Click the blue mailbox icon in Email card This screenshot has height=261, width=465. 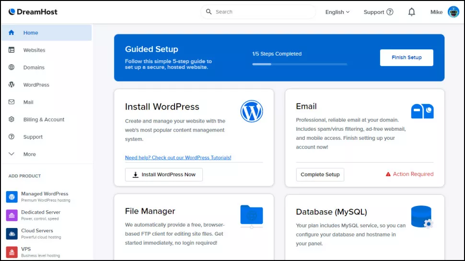click(422, 111)
